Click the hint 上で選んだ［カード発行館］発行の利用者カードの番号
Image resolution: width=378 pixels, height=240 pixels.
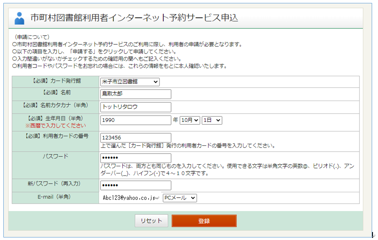[188, 146]
